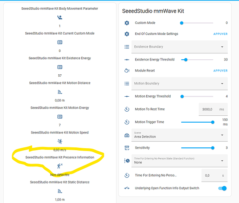Click the Underlying Open Function switch icon

click(x=127, y=188)
